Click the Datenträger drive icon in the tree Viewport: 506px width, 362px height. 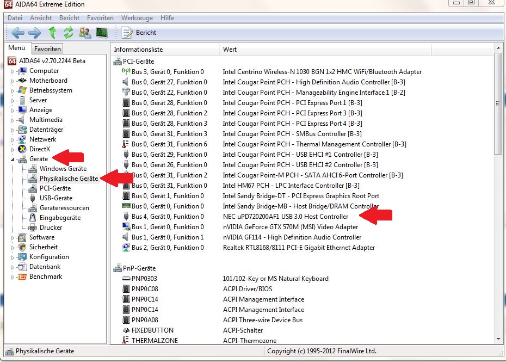[x=22, y=130]
